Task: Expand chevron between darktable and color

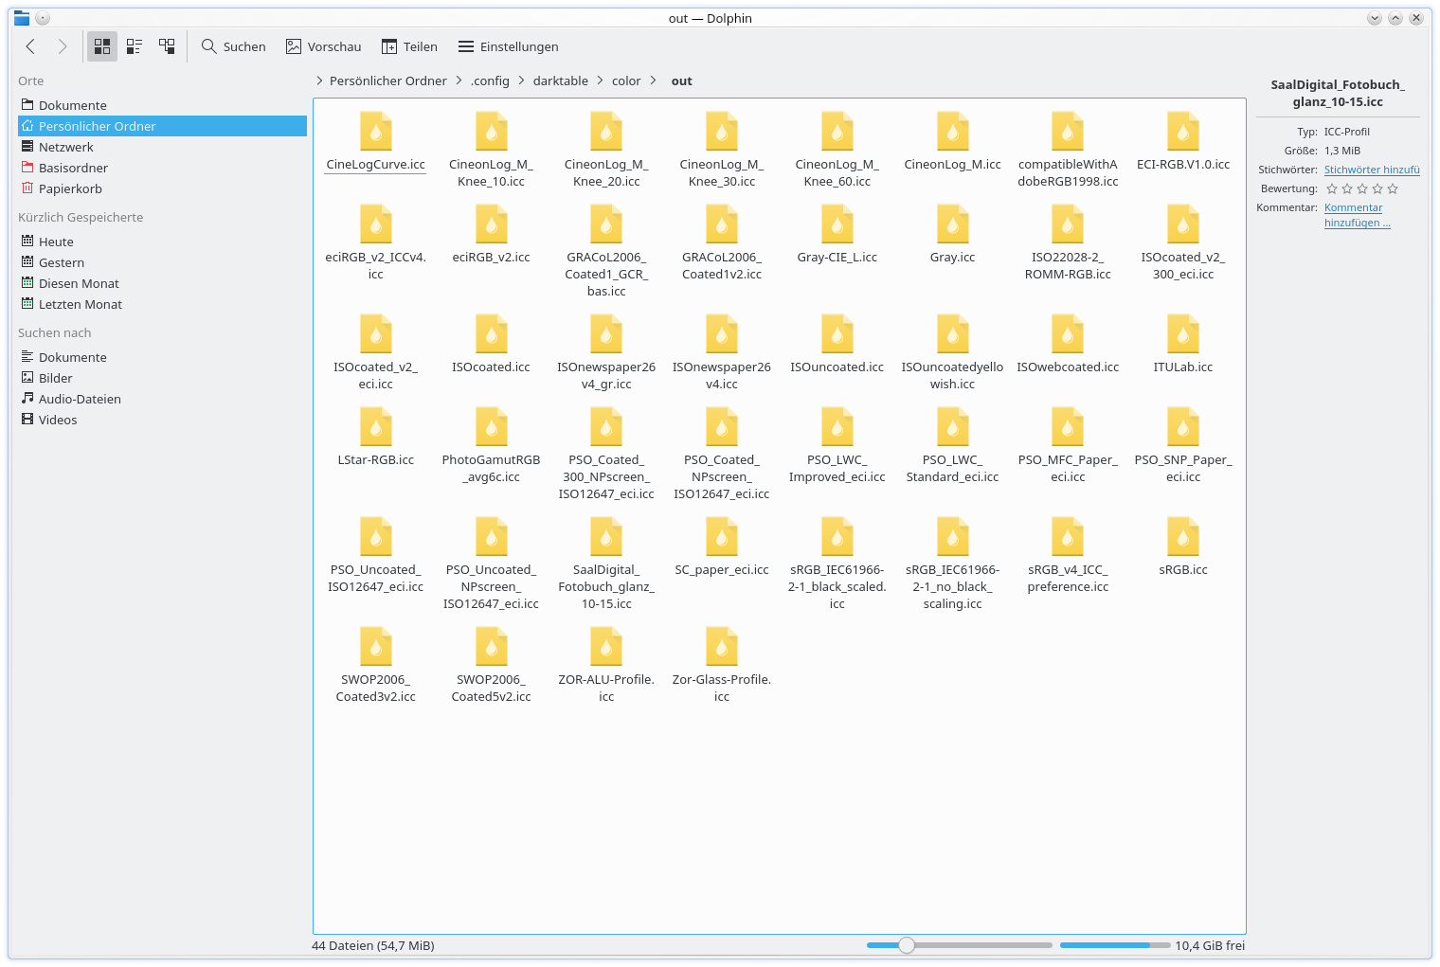Action: pyautogui.click(x=600, y=81)
